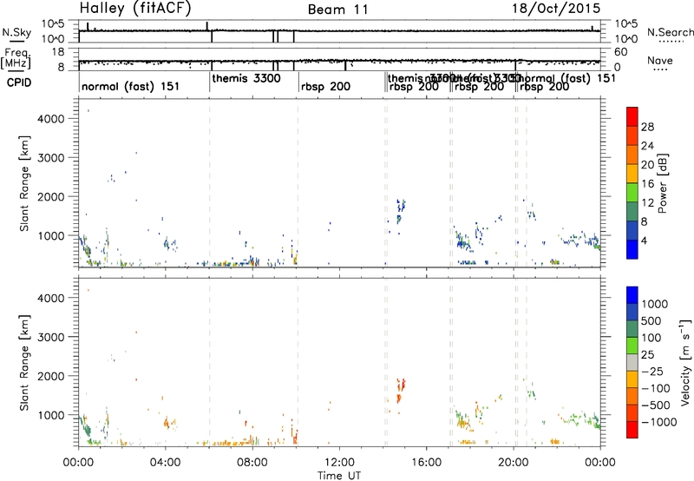Click the '-1000' label on the Velocity colorbar
The image size is (694, 481).
pyautogui.click(x=659, y=422)
